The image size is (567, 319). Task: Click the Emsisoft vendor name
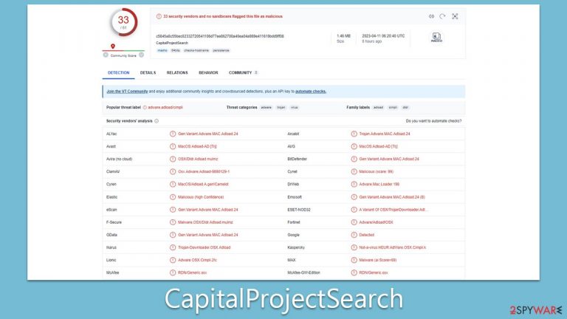[295, 197]
